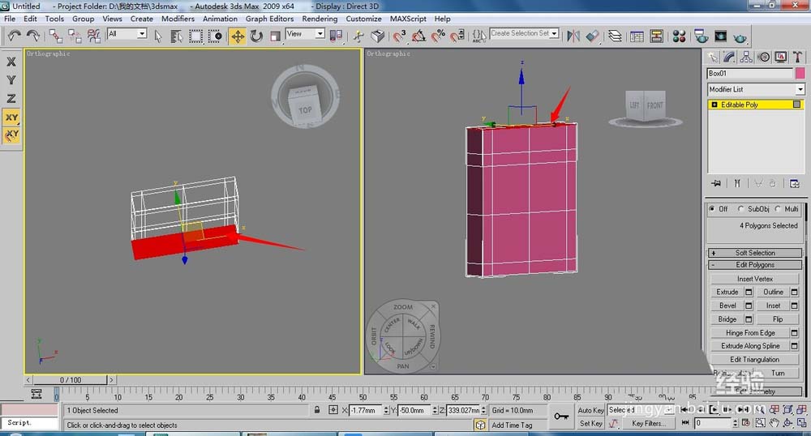Toggle the Percent Snap icon
This screenshot has height=436, width=811.
438,36
